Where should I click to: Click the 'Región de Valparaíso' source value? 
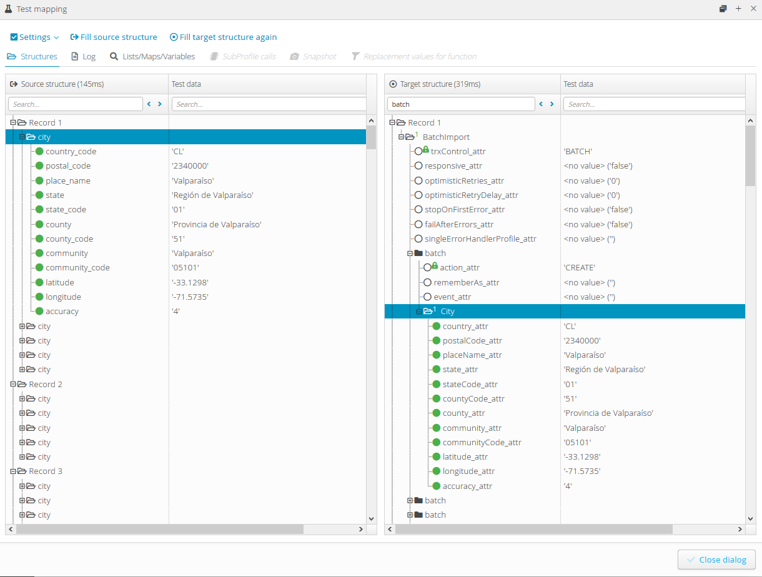coord(212,195)
